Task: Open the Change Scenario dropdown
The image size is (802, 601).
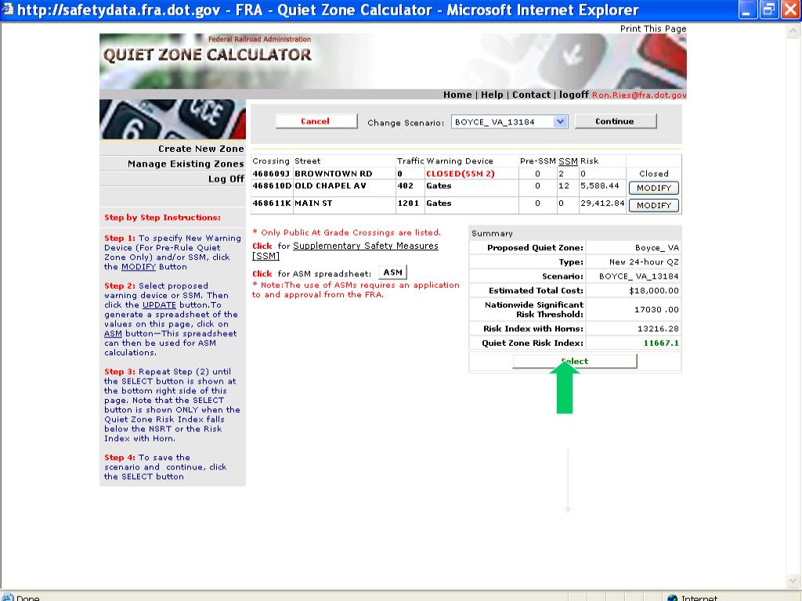Action: 509,121
